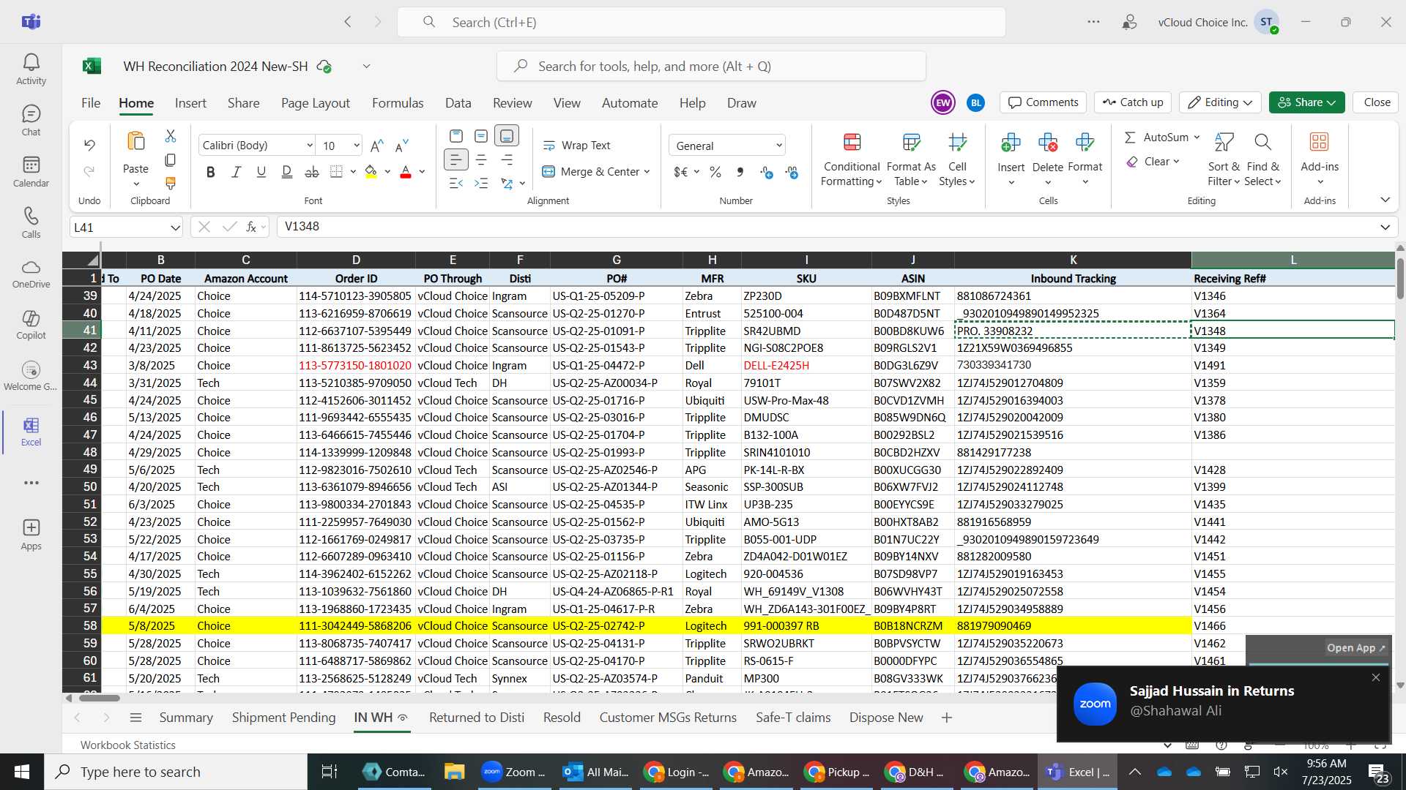1406x790 pixels.
Task: Click the Windows taskbar search box
Action: pyautogui.click(x=176, y=772)
